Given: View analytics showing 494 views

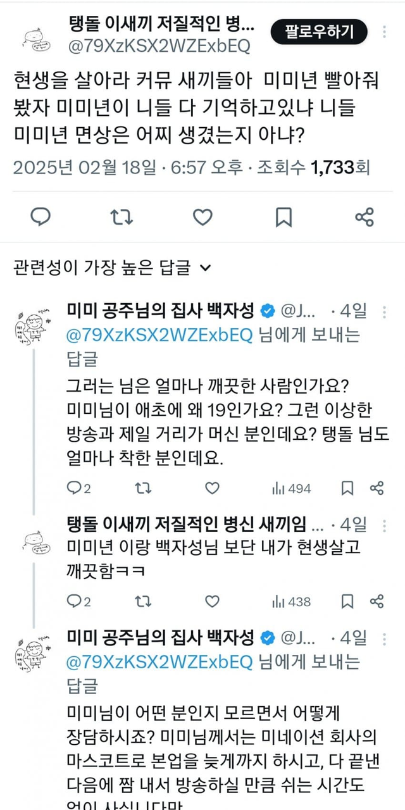Looking at the screenshot, I should coord(291,488).
